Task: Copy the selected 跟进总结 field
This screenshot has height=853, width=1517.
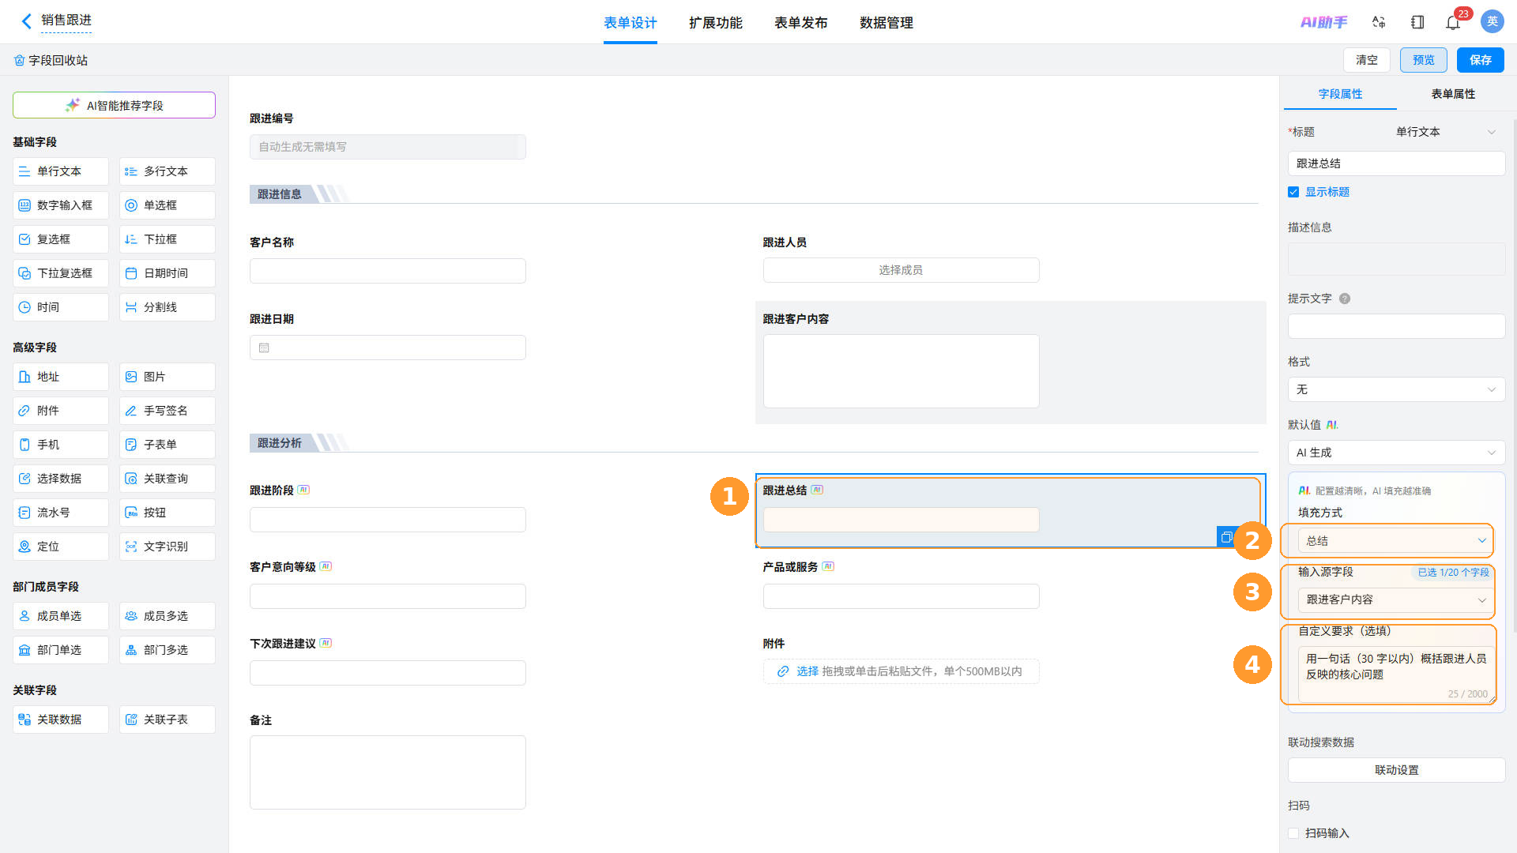Action: click(1226, 537)
